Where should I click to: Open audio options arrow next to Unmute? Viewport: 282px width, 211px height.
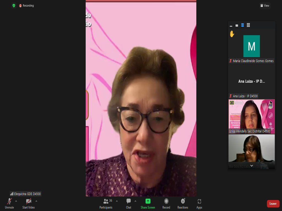click(16, 201)
